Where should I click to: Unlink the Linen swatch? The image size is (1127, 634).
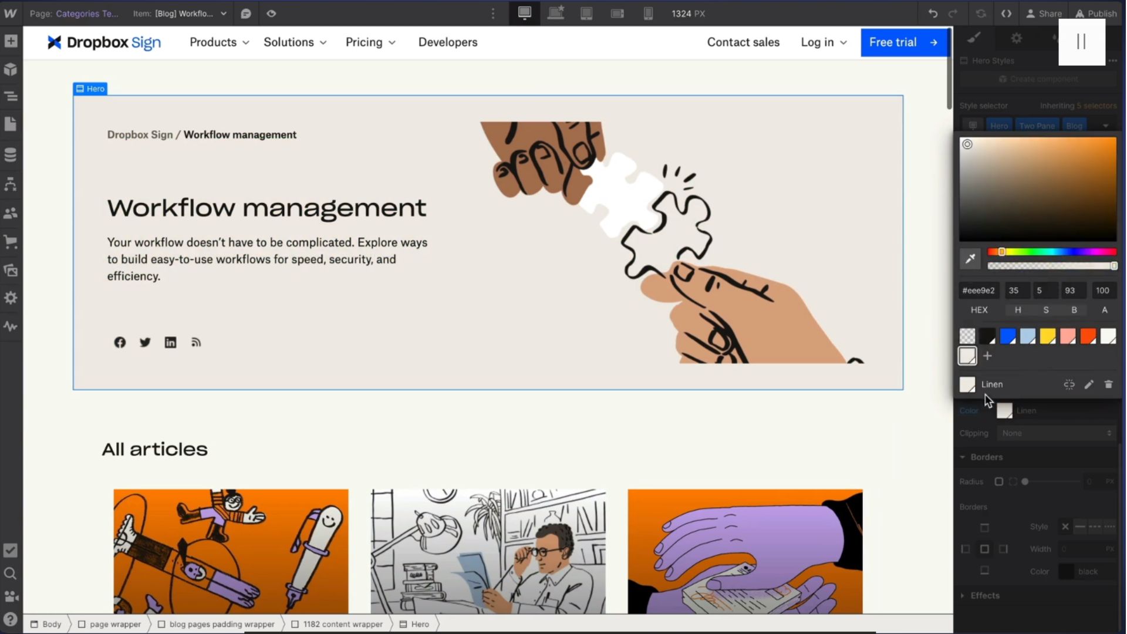pyautogui.click(x=1069, y=385)
